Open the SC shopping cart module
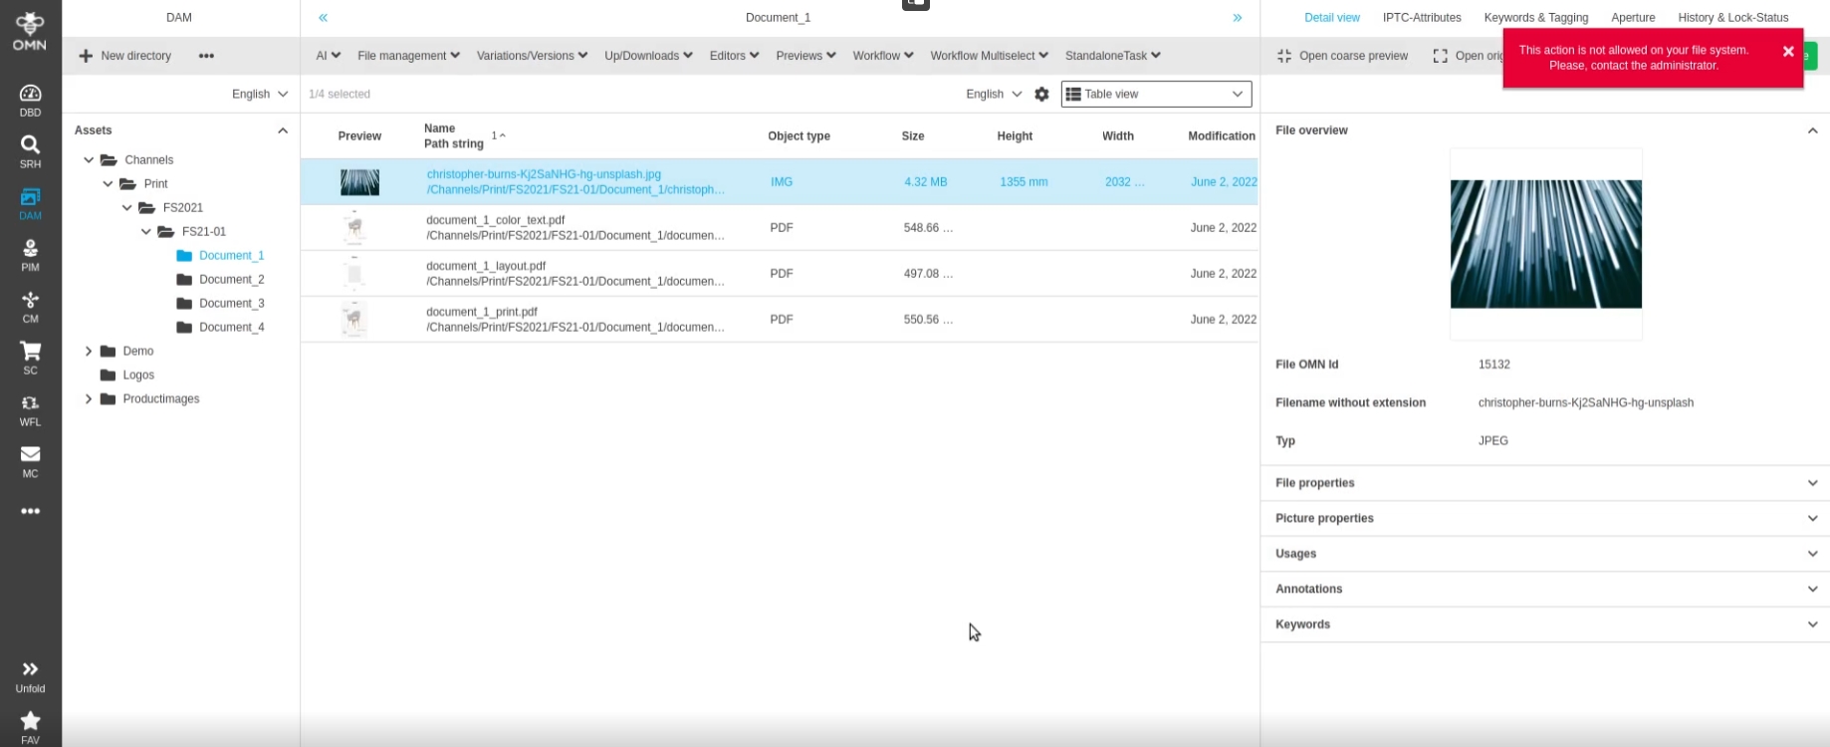 point(30,358)
